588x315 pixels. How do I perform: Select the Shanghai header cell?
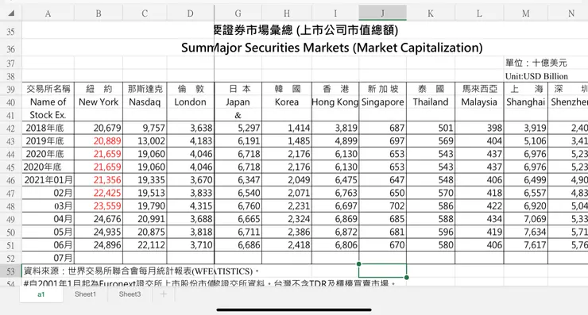[526, 102]
